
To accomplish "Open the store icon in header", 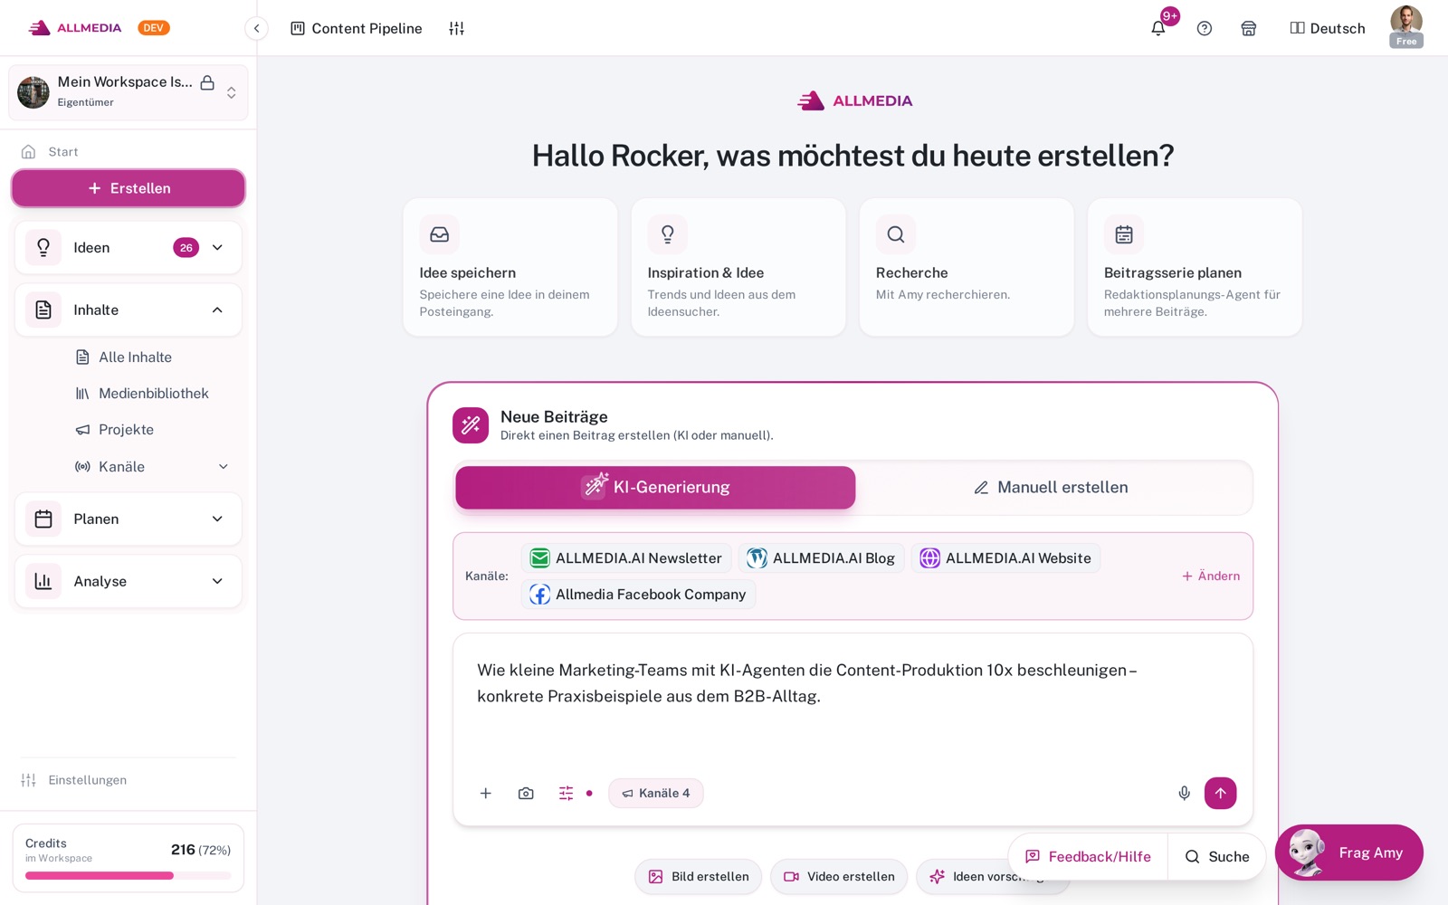I will click(x=1248, y=28).
